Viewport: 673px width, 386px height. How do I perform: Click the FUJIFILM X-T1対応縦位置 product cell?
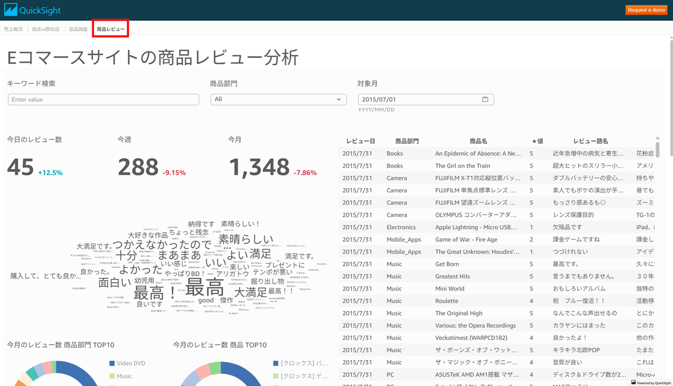click(x=478, y=178)
